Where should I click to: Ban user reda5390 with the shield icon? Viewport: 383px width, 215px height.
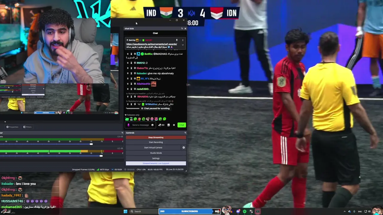click(135, 89)
